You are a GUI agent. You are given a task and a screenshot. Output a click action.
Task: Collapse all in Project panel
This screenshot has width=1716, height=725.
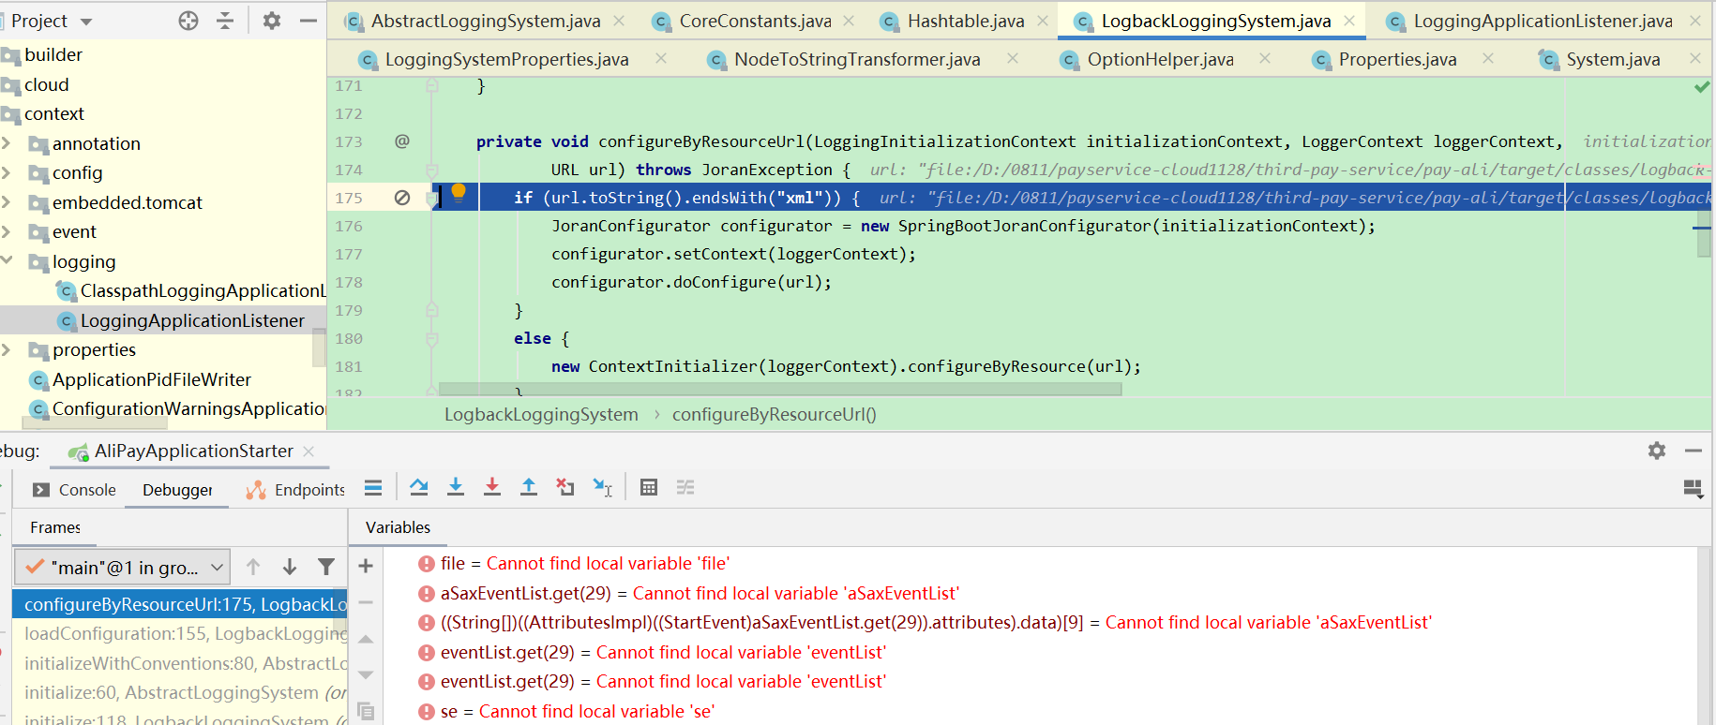pos(225,21)
